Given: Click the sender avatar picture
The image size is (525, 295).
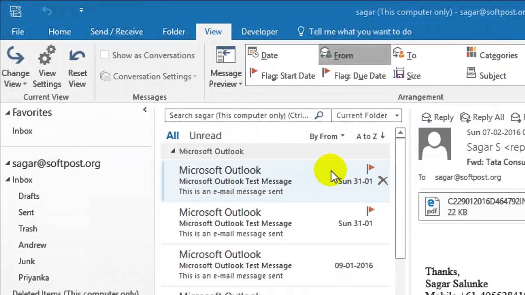Looking at the screenshot, I should pos(435,144).
